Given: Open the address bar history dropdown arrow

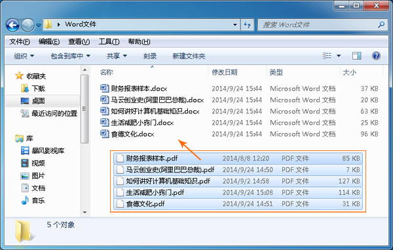Looking at the screenshot, I should [x=235, y=24].
